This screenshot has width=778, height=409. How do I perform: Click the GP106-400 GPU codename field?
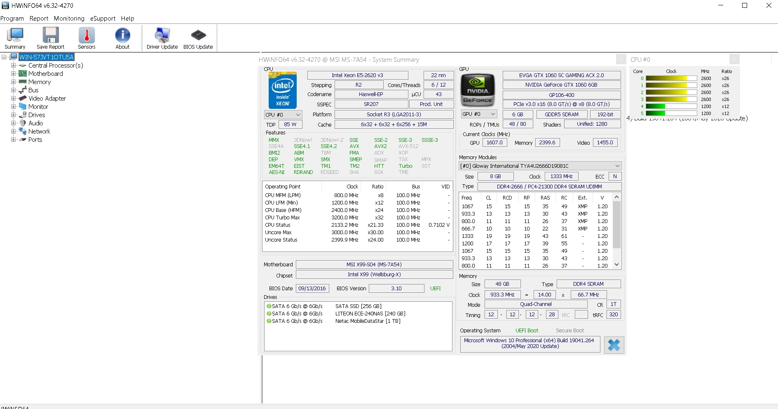pos(562,95)
